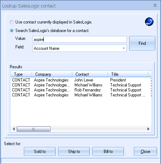
Task: Sort results by the Contact column header
Action: pyautogui.click(x=90, y=74)
